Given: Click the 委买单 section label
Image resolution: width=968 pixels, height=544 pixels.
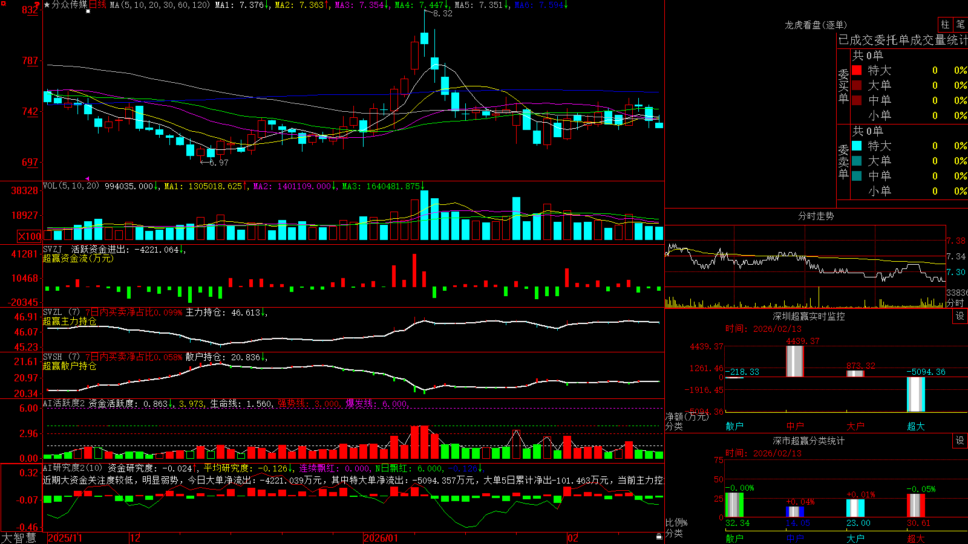Looking at the screenshot, I should pyautogui.click(x=843, y=86).
